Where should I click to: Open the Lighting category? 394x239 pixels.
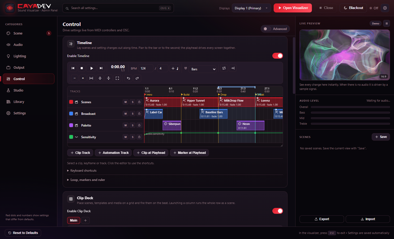pos(28,56)
